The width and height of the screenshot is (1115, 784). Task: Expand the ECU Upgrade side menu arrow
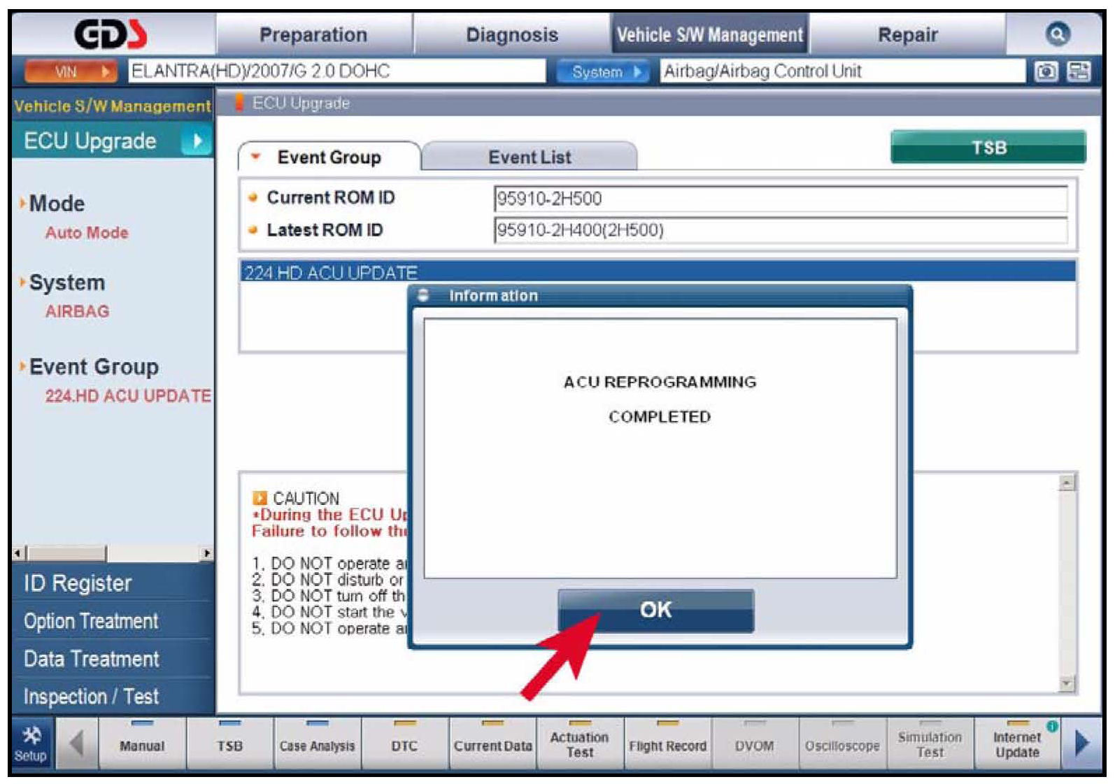(x=197, y=141)
